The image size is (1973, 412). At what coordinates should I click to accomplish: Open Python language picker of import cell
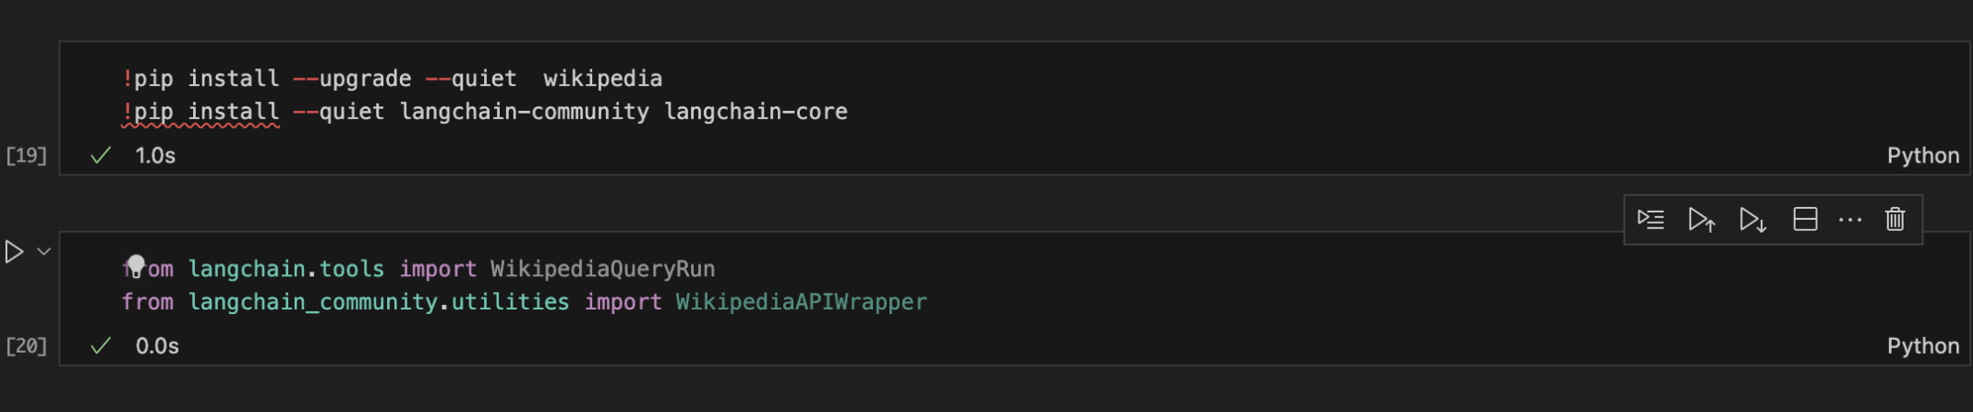1922,345
